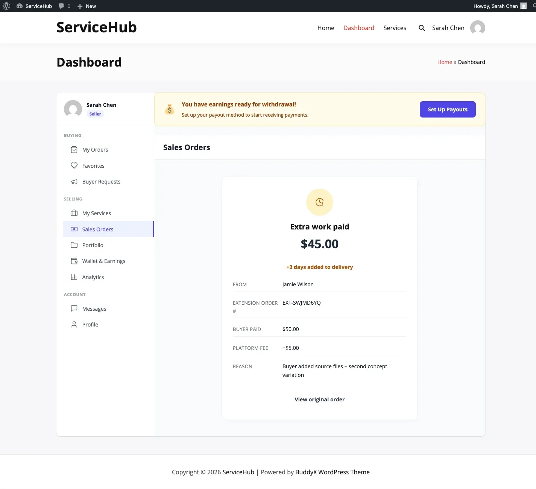Click the Messages chat bubble icon
This screenshot has width=536, height=489.
[x=74, y=308]
